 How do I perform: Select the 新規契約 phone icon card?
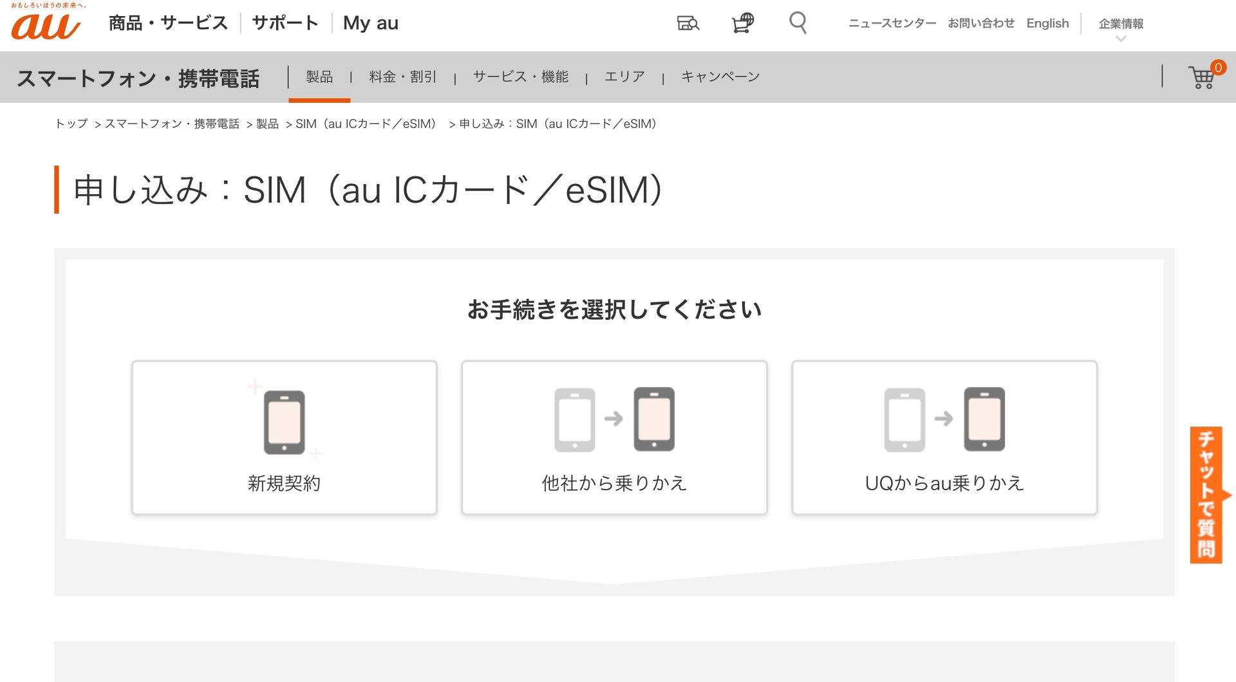pyautogui.click(x=285, y=438)
